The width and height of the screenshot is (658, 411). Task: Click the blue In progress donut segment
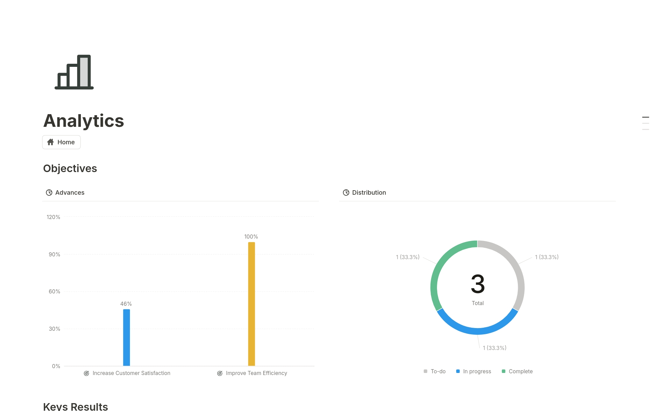pyautogui.click(x=477, y=331)
